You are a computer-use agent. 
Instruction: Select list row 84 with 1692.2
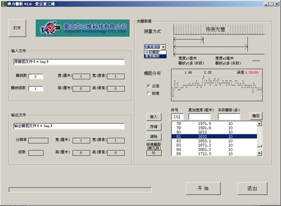click(x=214, y=150)
